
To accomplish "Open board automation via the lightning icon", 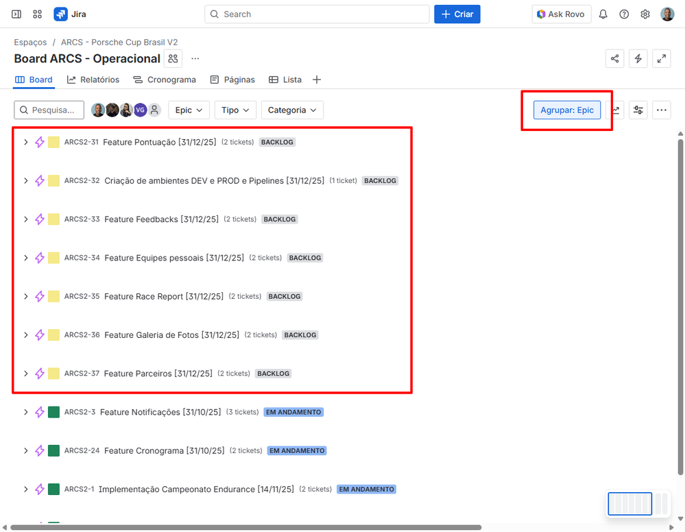I will click(x=638, y=58).
